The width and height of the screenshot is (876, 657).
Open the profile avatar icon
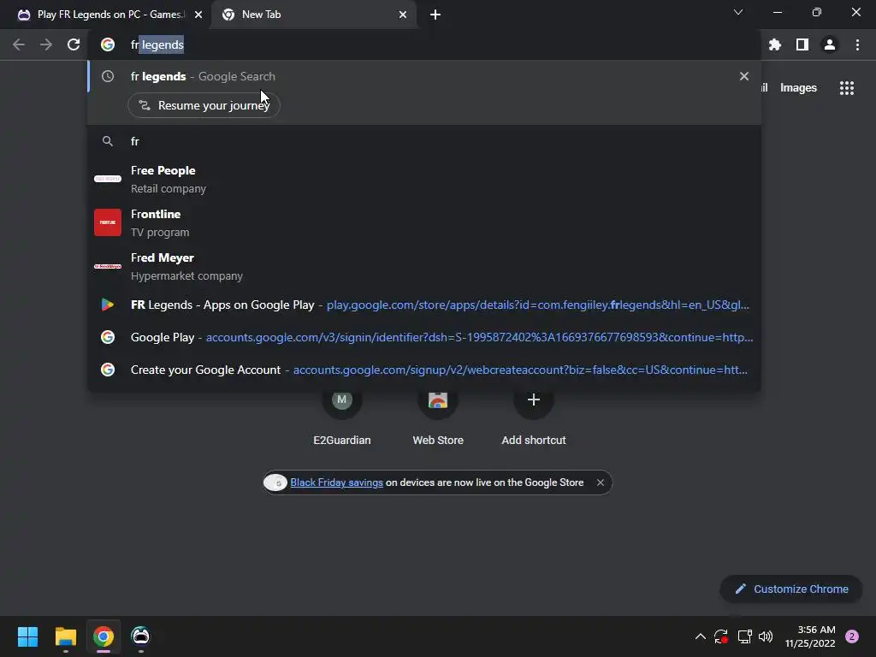click(830, 44)
